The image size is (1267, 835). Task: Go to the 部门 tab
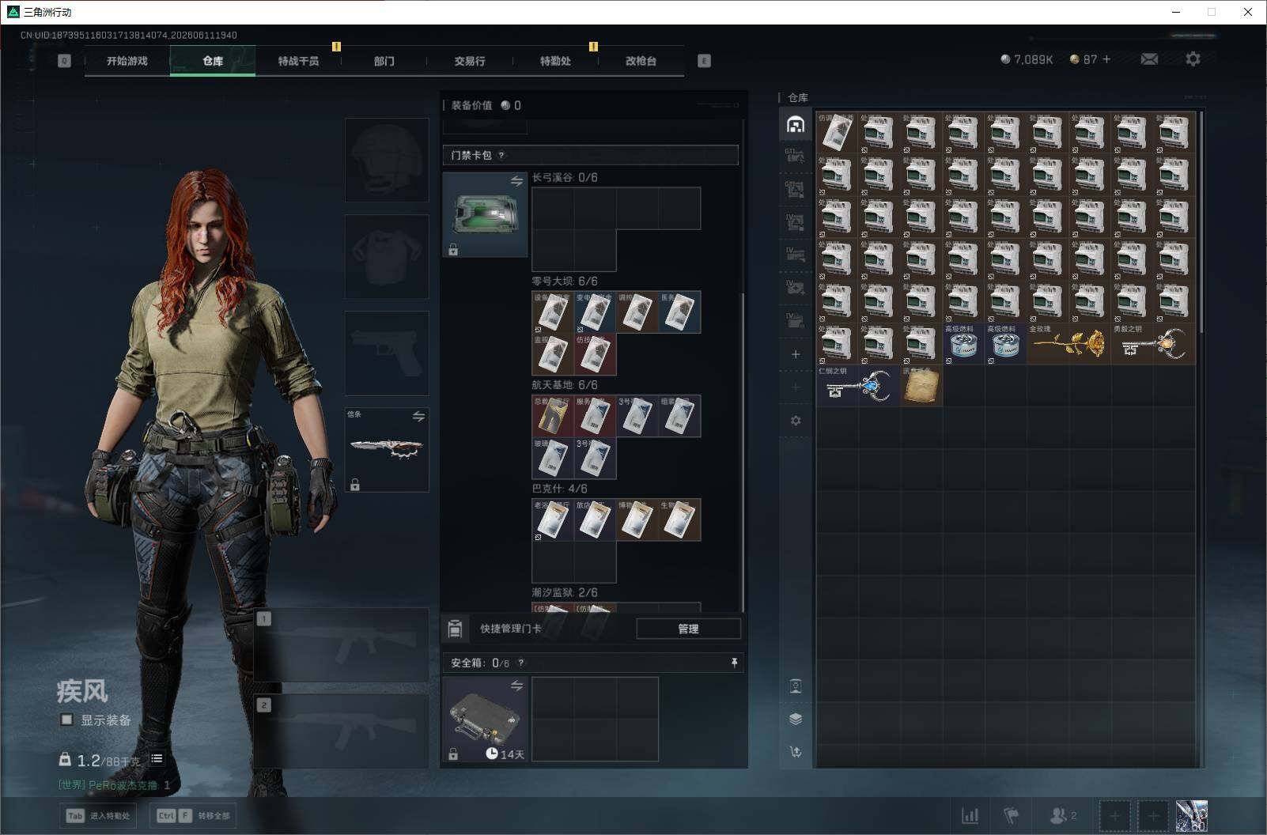384,61
